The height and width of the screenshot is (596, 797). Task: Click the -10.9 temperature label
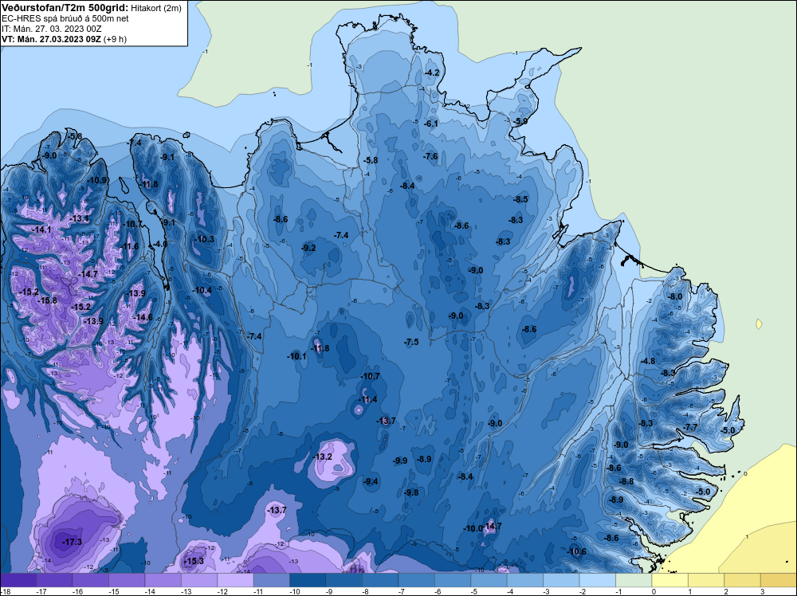point(96,180)
